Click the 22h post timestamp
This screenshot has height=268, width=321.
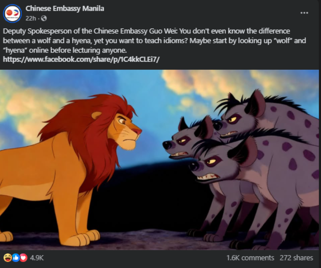click(30, 18)
